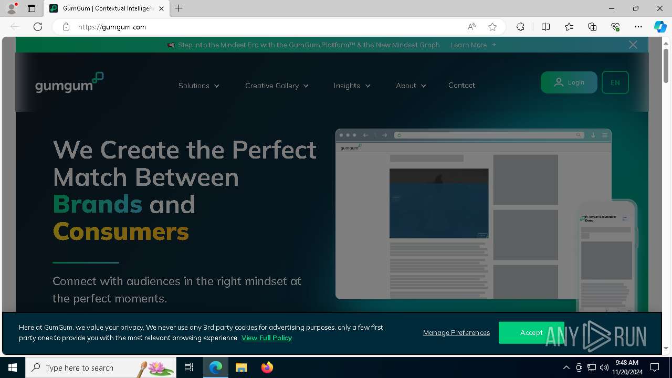Open the Windows Start menu
This screenshot has height=378, width=672.
click(x=13, y=367)
